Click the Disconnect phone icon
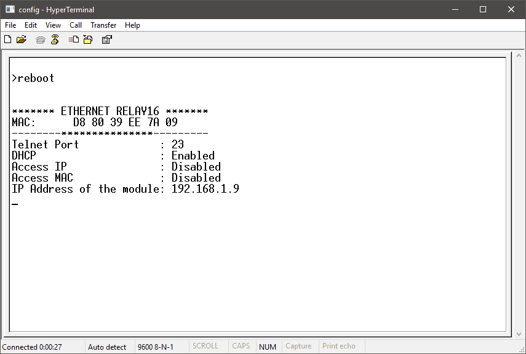Image resolution: width=526 pixels, height=354 pixels. coord(55,40)
